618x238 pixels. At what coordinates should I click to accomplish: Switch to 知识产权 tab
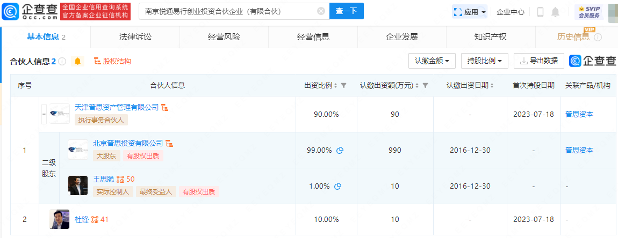490,38
